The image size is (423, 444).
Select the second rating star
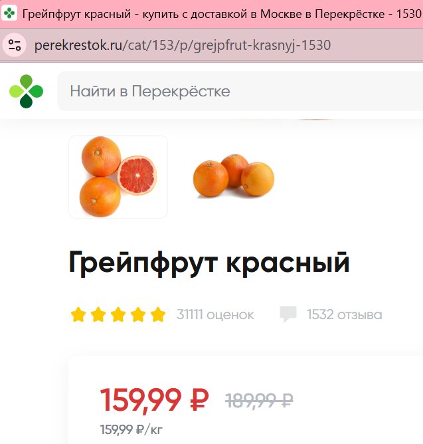98,314
